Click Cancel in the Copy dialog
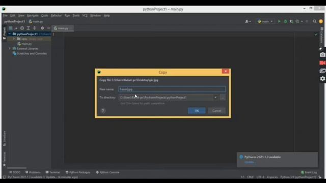Image resolution: width=326 pixels, height=183 pixels. coord(216,111)
